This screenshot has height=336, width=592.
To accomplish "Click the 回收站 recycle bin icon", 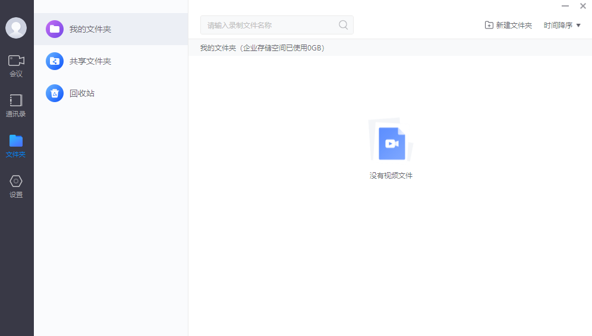I will coord(55,93).
